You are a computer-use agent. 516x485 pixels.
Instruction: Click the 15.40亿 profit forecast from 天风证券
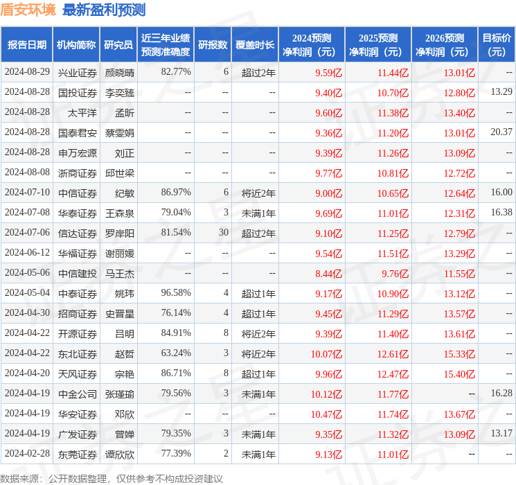pos(459,374)
